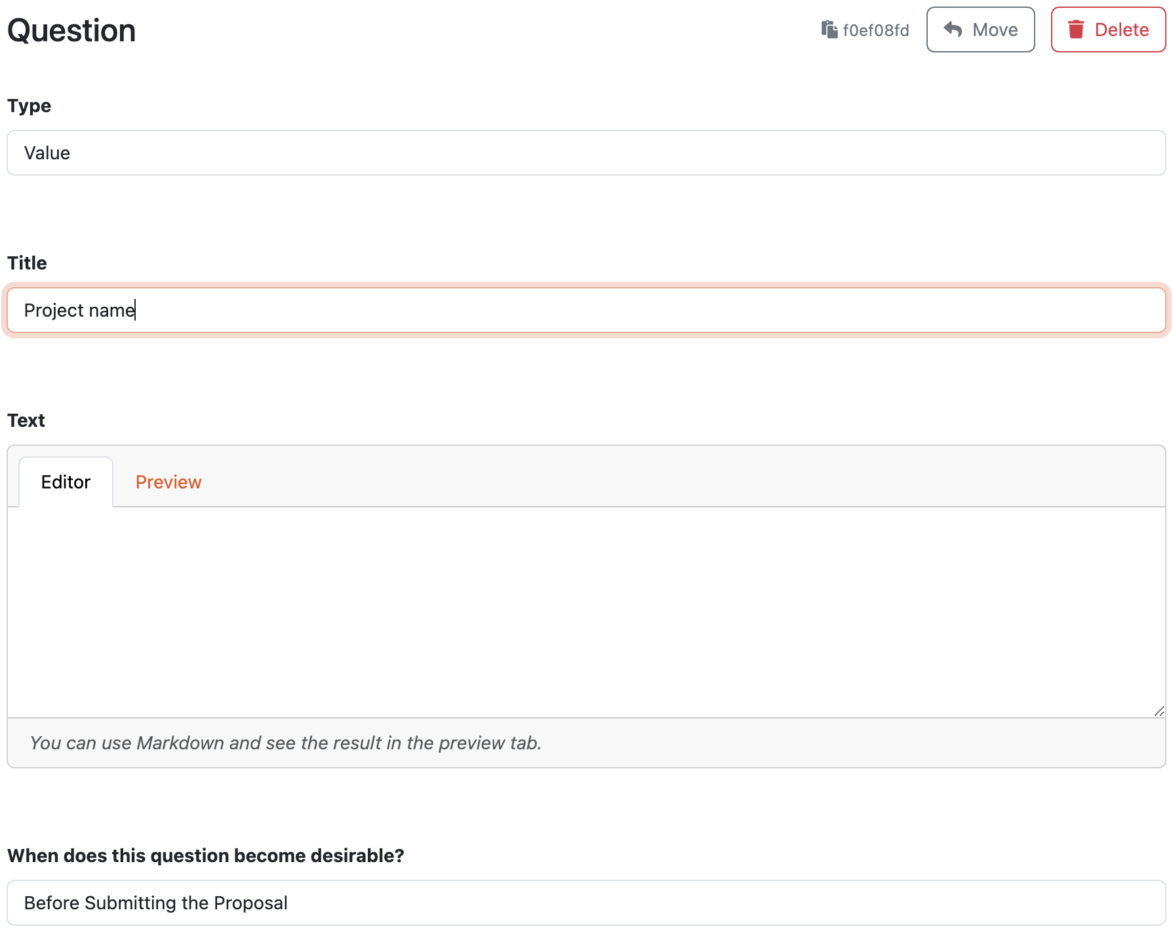Focus the Title field containing Project name
This screenshot has width=1173, height=948.
click(586, 310)
